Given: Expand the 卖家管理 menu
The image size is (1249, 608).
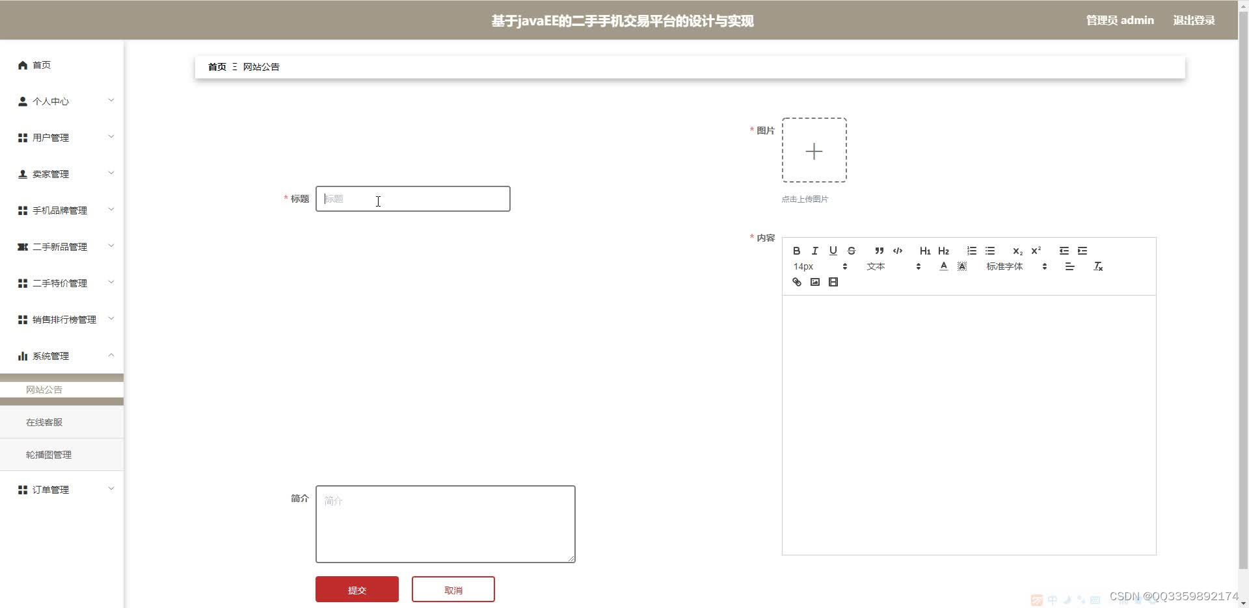Looking at the screenshot, I should (x=62, y=174).
